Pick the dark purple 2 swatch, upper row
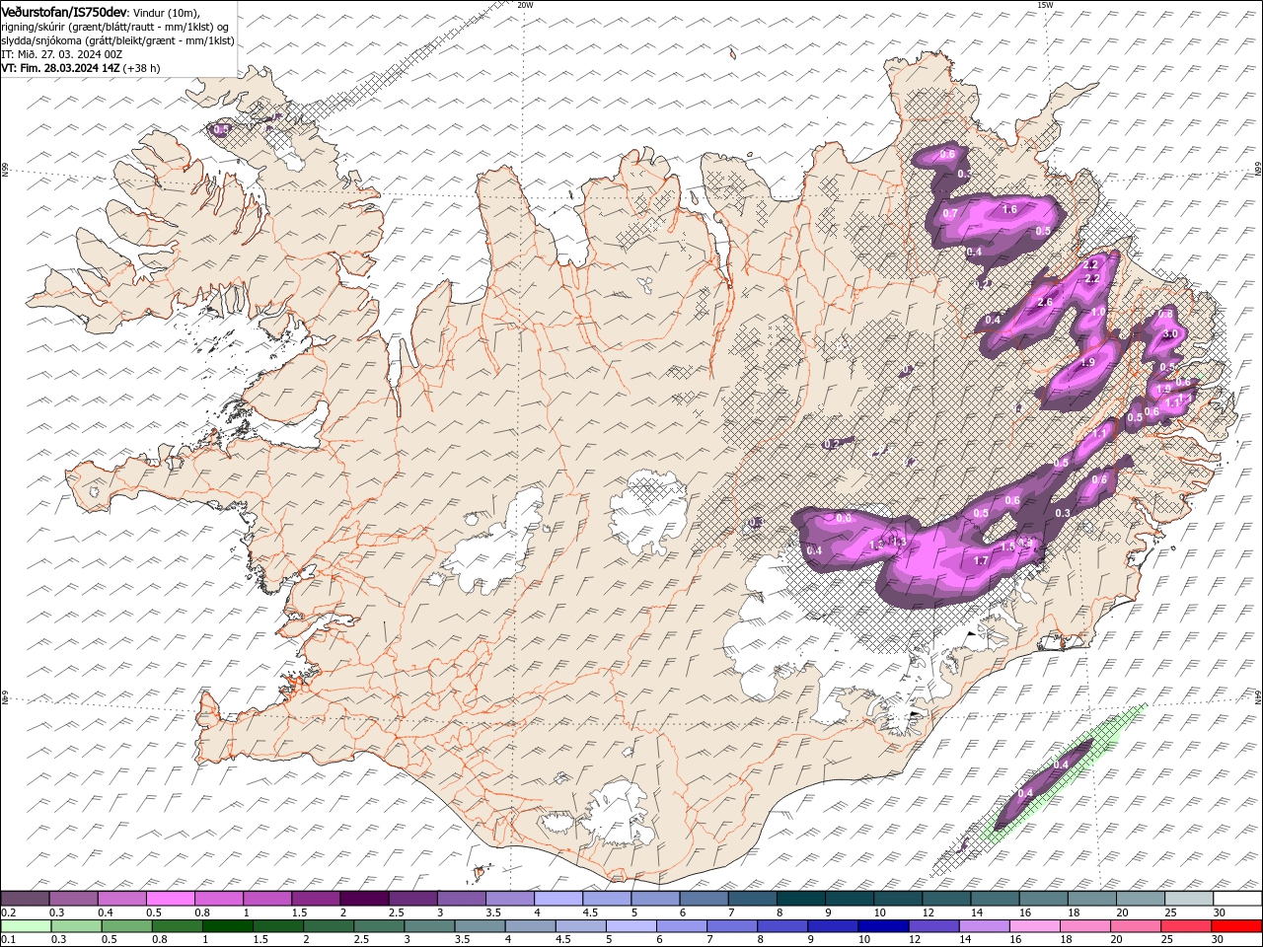Viewport: 1263px width, 947px height. 363,899
